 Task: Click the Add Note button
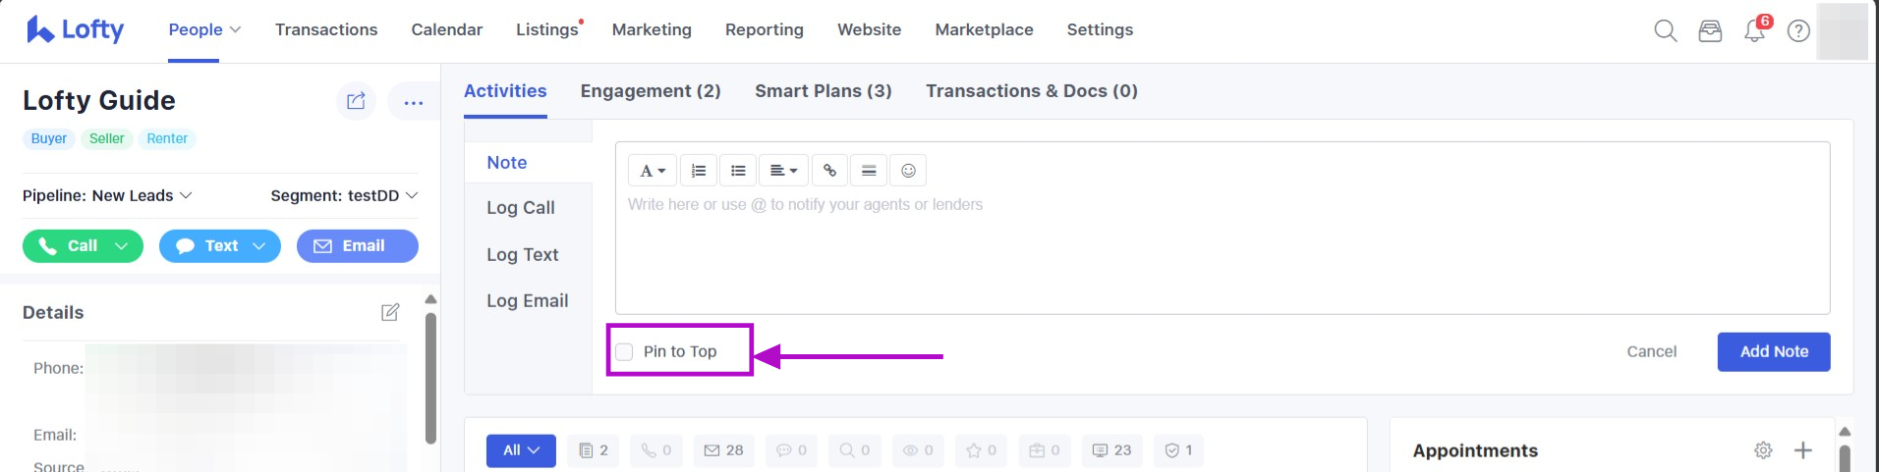1773,351
